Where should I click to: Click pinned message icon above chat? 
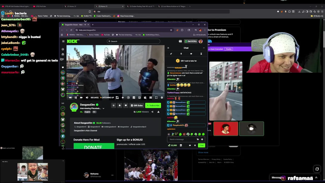click(171, 54)
